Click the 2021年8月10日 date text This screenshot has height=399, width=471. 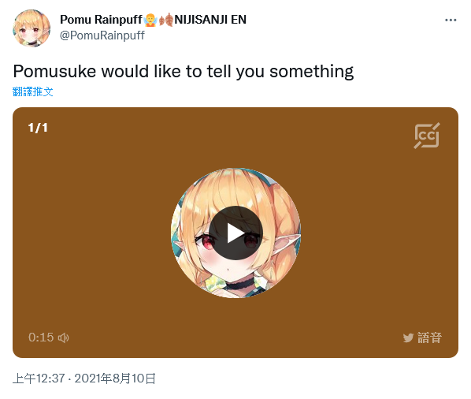click(x=115, y=378)
